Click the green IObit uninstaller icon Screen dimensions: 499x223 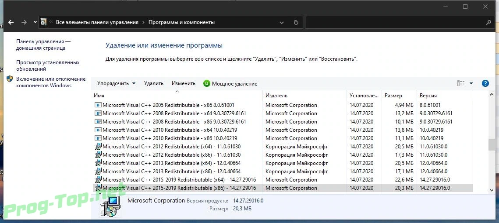206,84
